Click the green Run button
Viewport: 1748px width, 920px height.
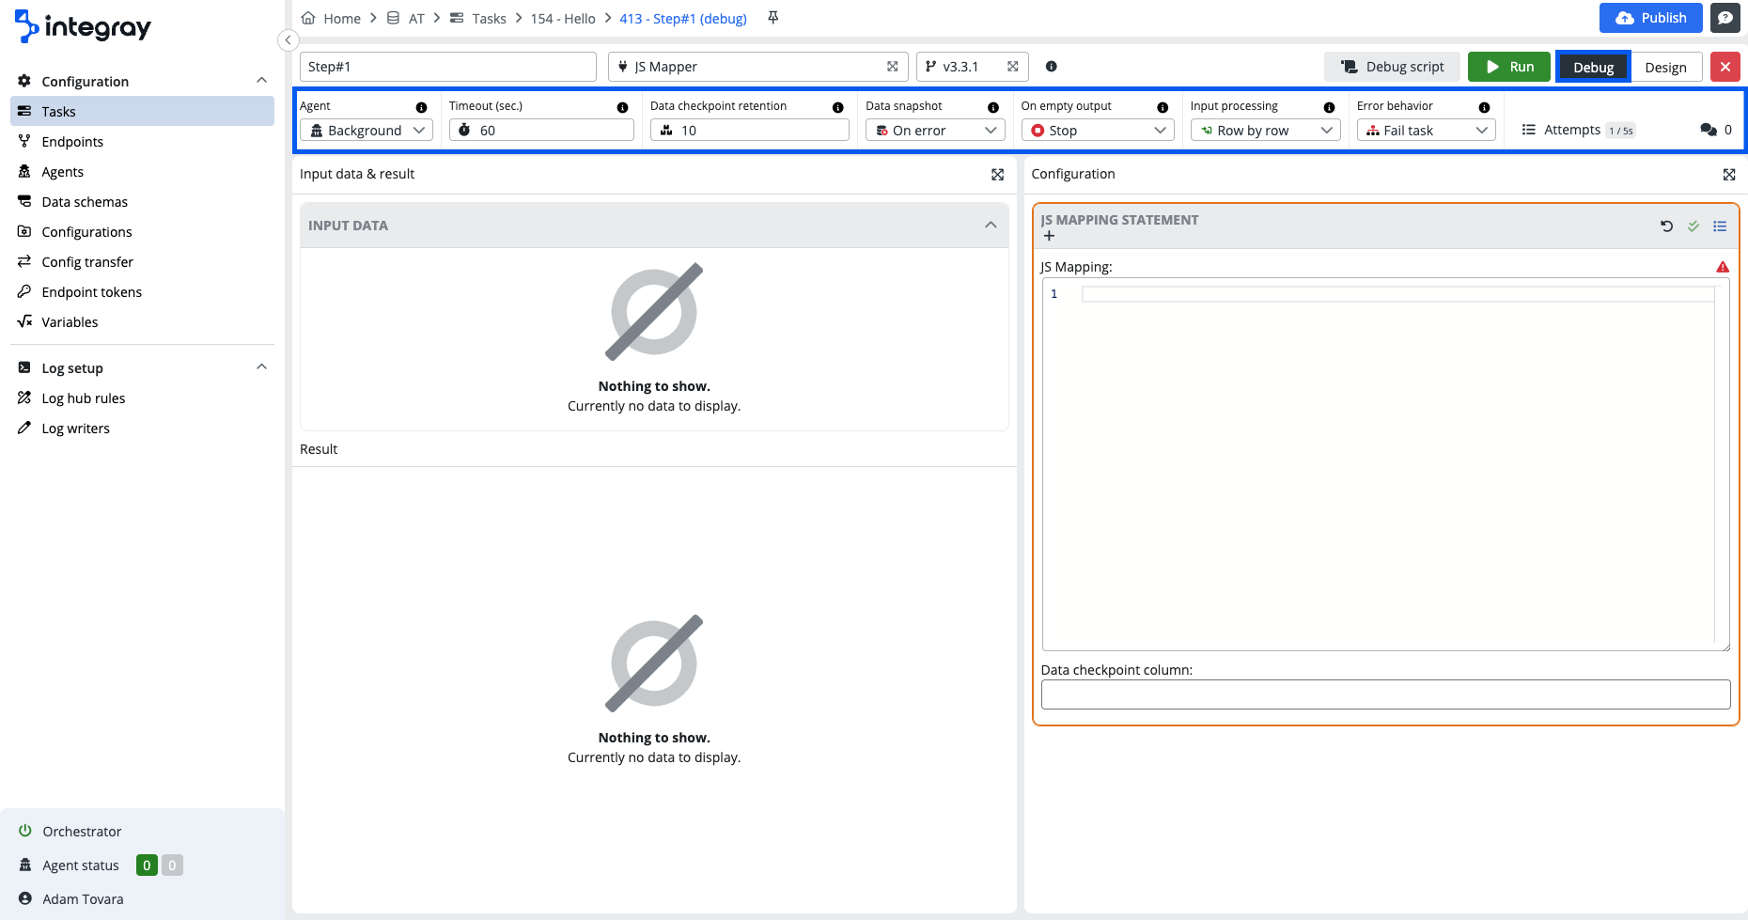1509,67
